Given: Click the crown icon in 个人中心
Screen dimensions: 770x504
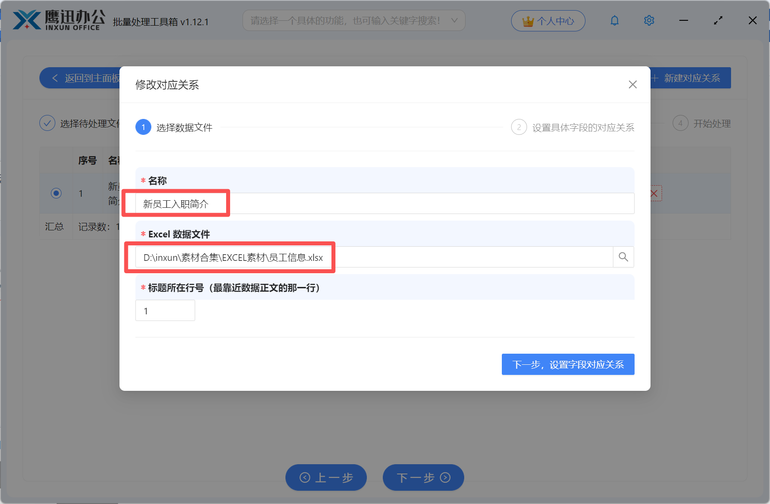Looking at the screenshot, I should (x=528, y=20).
